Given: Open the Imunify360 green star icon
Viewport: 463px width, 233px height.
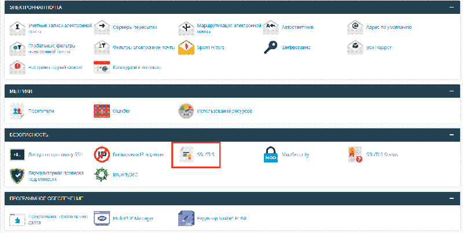Looking at the screenshot, I should (x=102, y=175).
